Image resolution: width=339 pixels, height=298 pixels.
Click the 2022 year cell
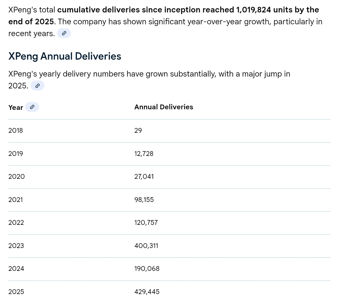(x=16, y=223)
